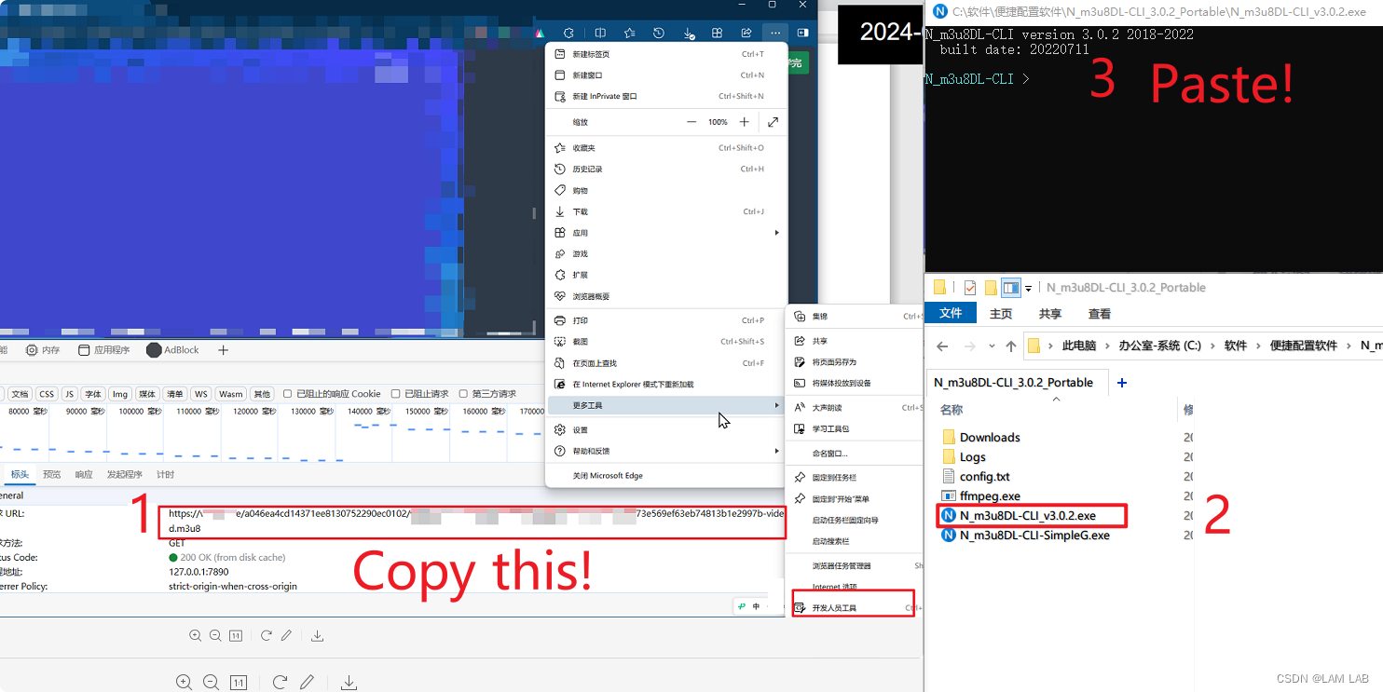Click Explorer up-arrow navigation button
Screen dimensions: 1383x692
tap(1011, 346)
